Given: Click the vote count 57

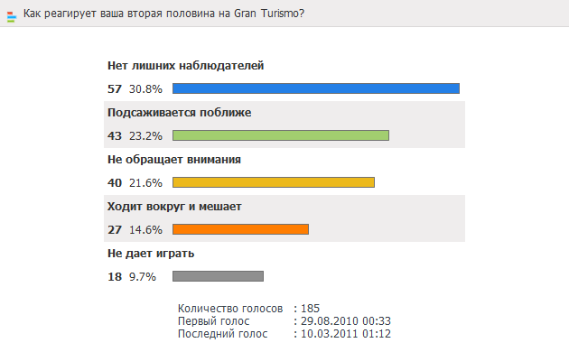Looking at the screenshot, I should pos(115,88).
